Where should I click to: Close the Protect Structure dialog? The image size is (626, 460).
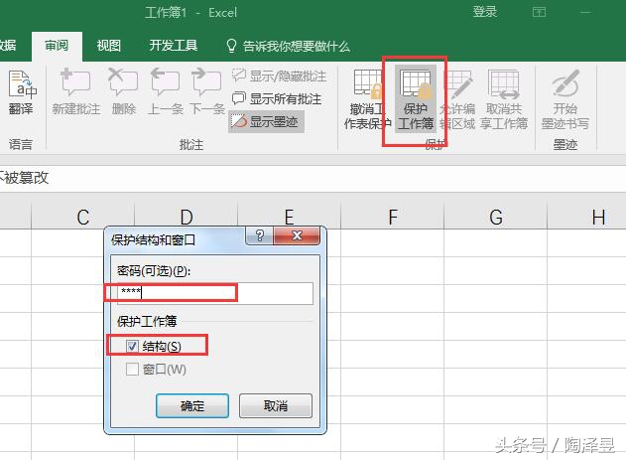click(297, 235)
